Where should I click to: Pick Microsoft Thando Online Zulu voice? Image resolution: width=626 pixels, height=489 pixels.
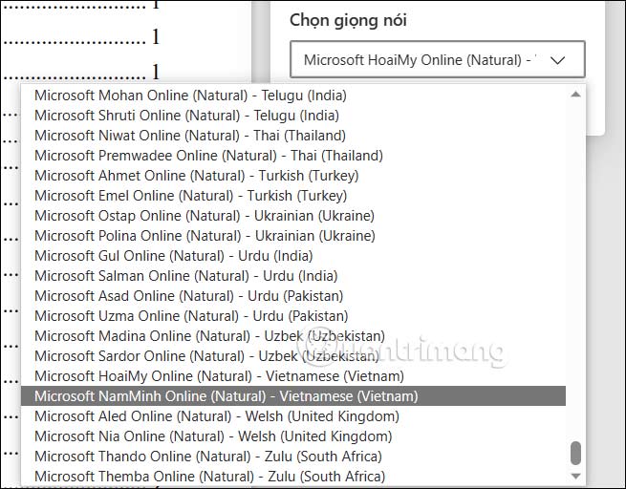click(x=293, y=456)
